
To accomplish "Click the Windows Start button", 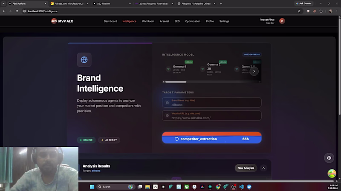I will (x=92, y=187).
